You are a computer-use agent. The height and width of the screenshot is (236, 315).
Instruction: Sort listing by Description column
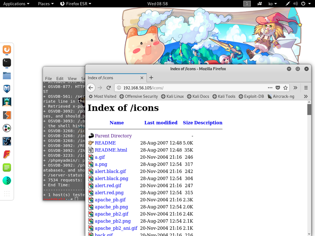(208, 123)
